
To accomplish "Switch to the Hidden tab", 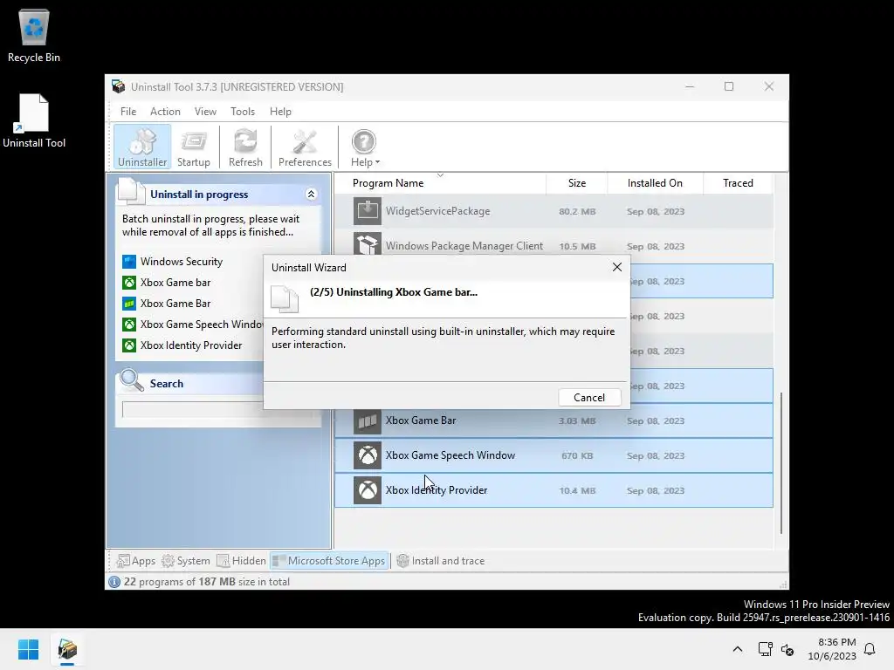I will point(241,561).
